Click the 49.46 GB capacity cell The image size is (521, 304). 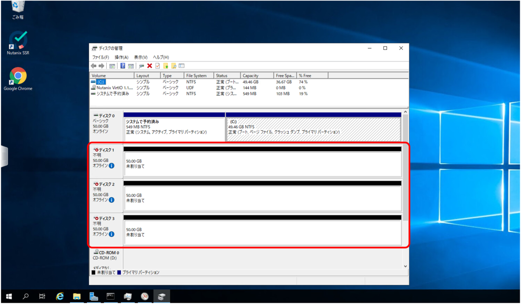[x=251, y=82]
